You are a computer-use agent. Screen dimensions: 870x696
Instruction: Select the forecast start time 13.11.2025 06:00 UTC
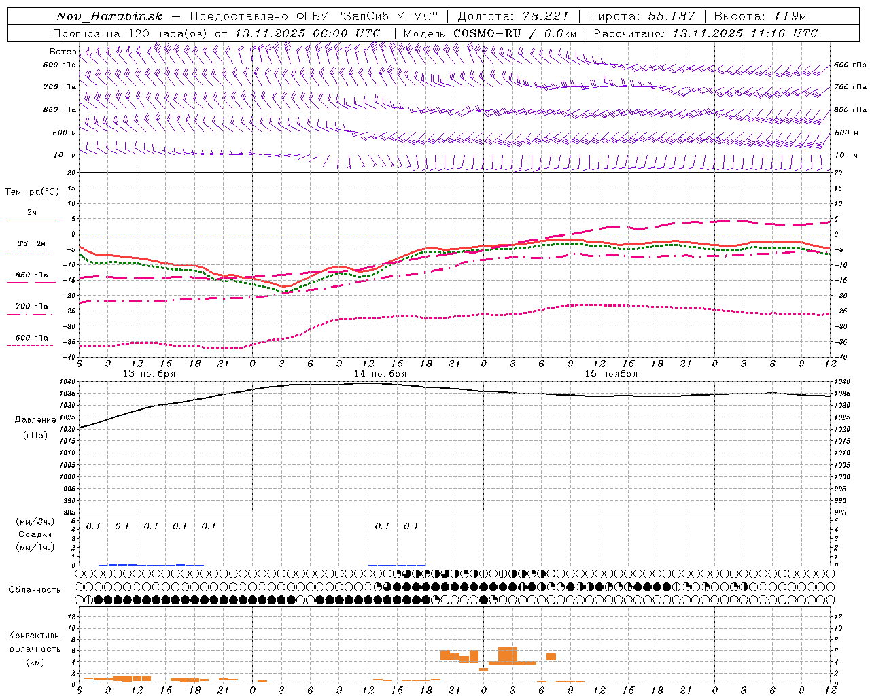click(307, 33)
